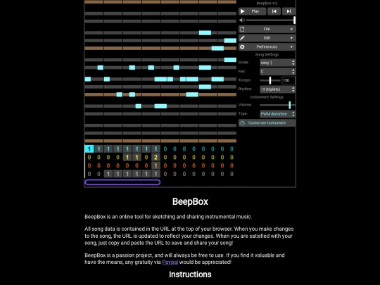Viewport: 380px width, 285px height.
Task: Click the Song Settings label
Action: click(x=267, y=54)
